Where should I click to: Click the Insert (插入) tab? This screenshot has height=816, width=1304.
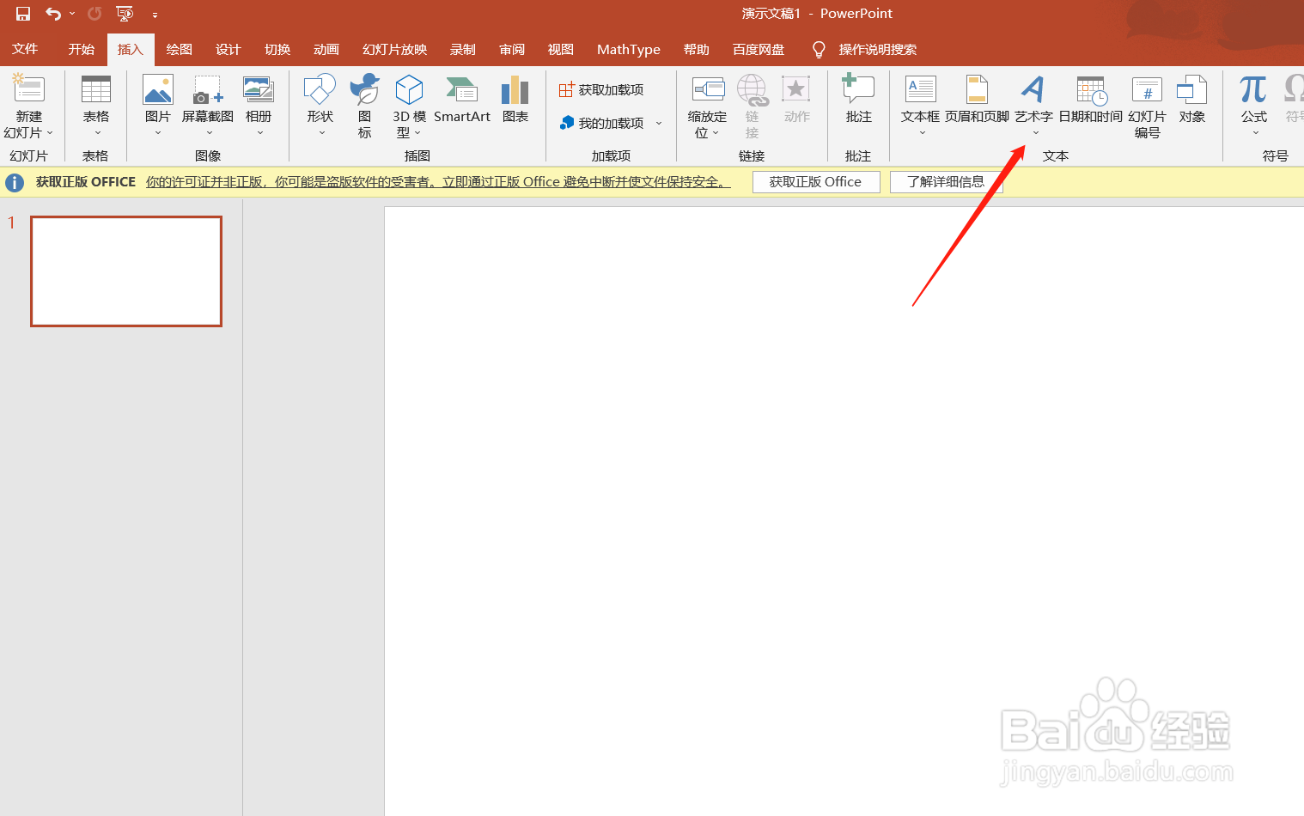(131, 50)
